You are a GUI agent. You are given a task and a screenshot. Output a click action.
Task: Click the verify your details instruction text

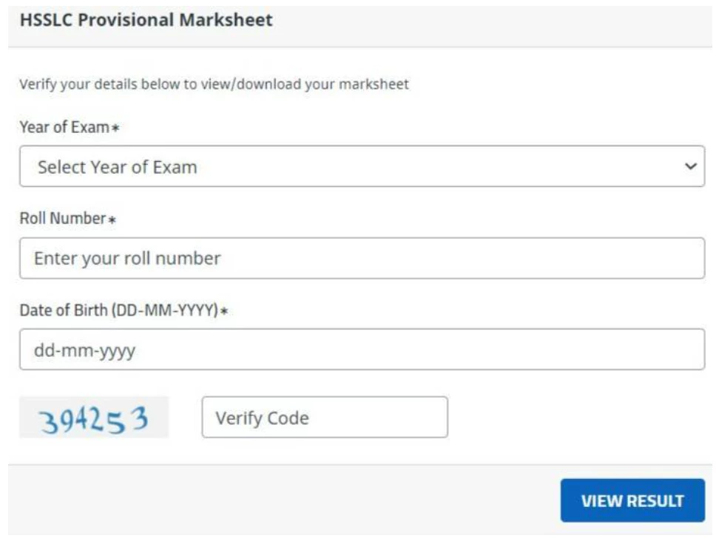click(x=214, y=84)
